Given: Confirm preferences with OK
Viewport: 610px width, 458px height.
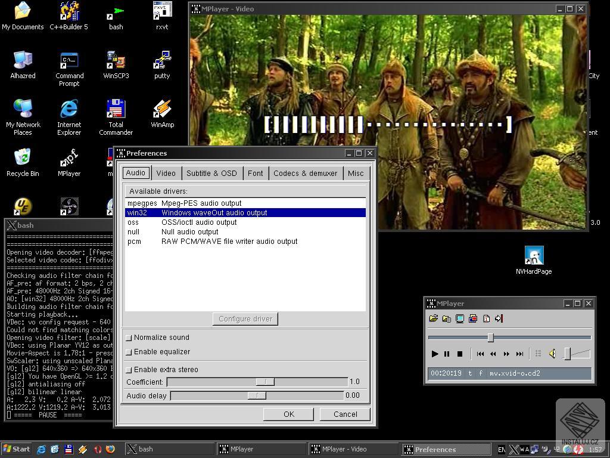Looking at the screenshot, I should click(x=288, y=414).
